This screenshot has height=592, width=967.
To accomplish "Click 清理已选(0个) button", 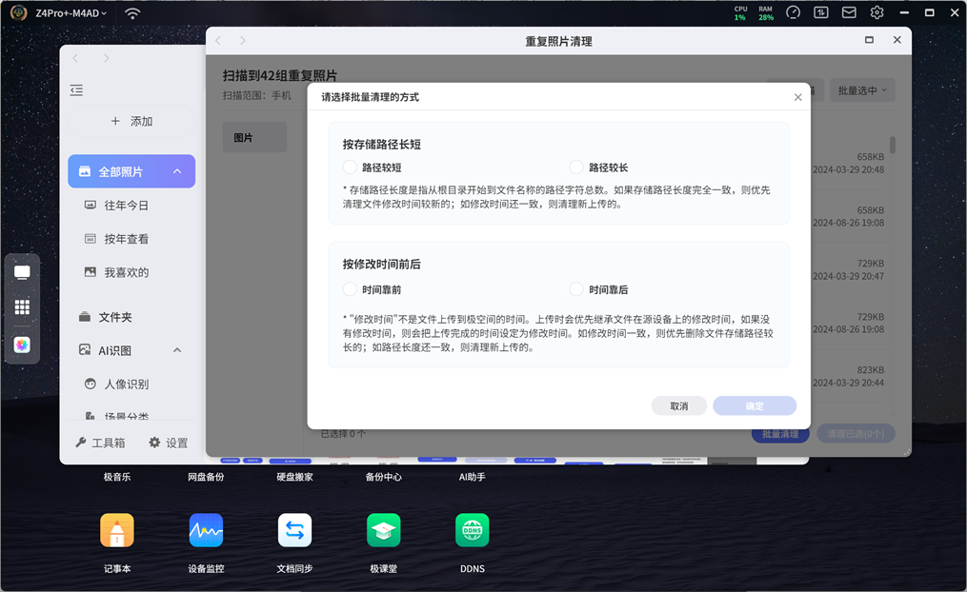I will click(x=856, y=434).
